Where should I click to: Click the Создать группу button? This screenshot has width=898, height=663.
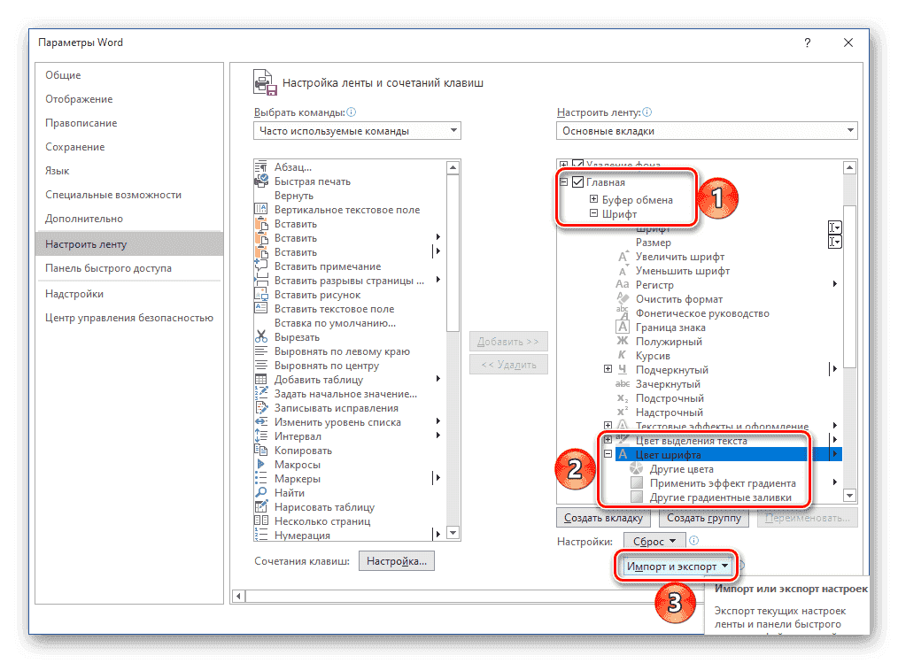[x=704, y=518]
